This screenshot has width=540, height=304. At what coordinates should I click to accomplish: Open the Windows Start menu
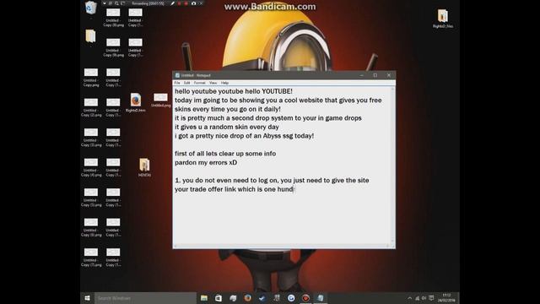coord(87,298)
